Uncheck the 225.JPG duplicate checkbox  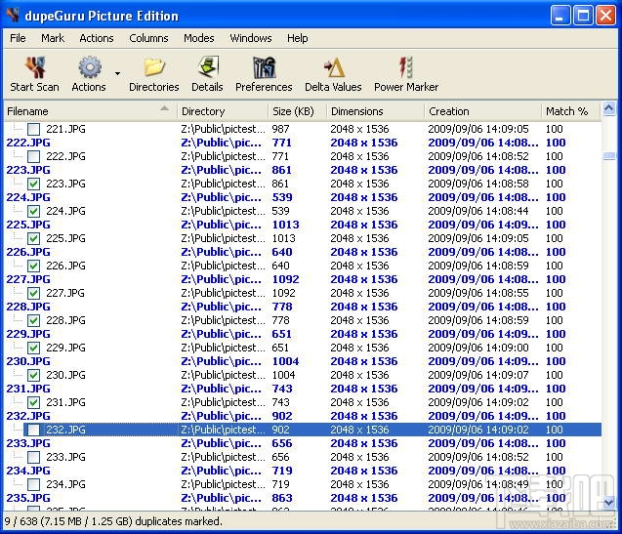point(34,238)
